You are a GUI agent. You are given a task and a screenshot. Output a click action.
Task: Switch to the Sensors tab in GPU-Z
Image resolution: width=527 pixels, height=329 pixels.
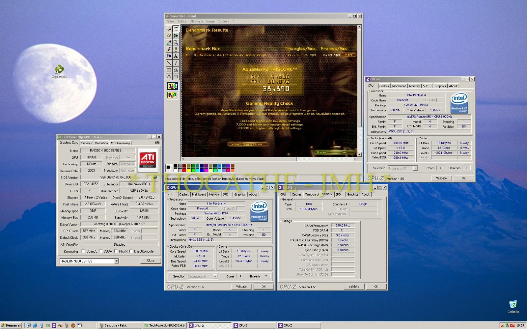click(x=87, y=143)
